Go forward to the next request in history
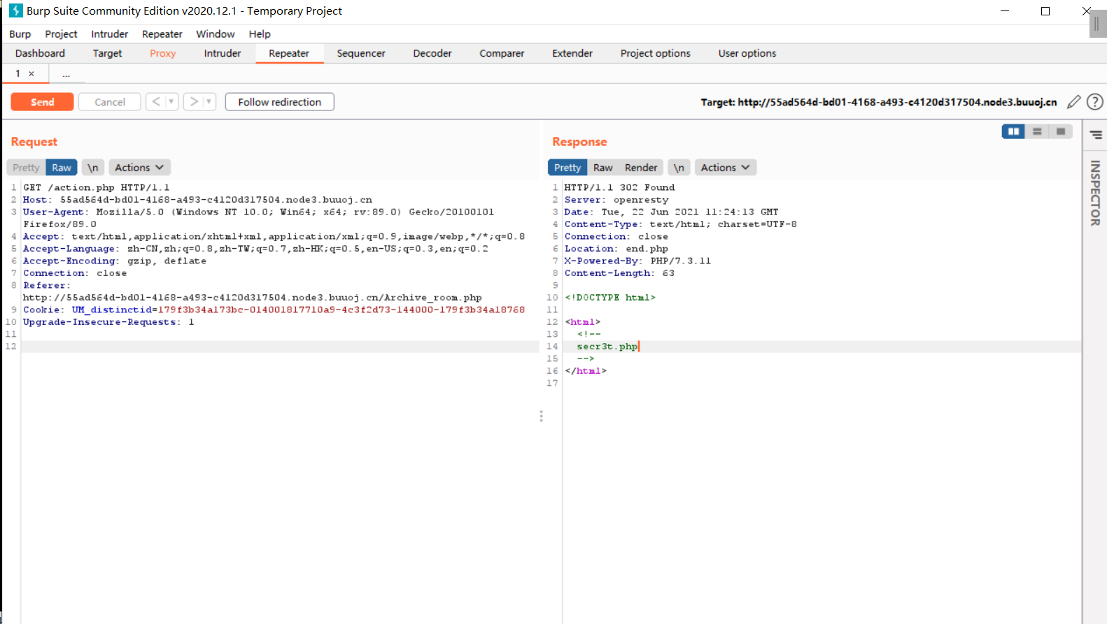The height and width of the screenshot is (624, 1107). coord(194,102)
